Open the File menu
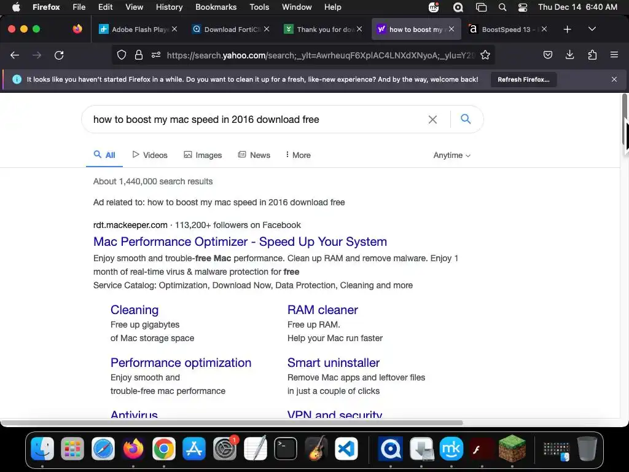Screen dimensions: 629x472 79,7
